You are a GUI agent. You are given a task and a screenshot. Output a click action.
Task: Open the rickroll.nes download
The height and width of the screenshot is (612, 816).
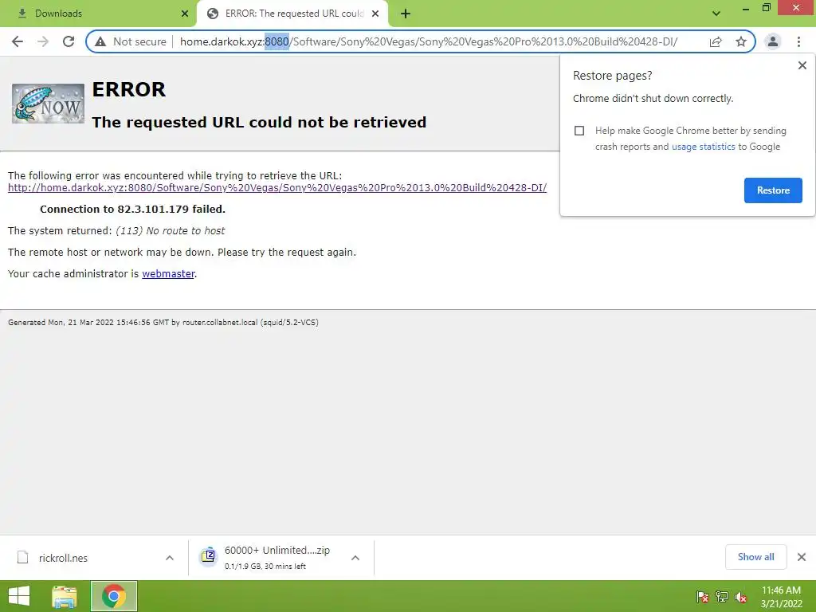(64, 558)
